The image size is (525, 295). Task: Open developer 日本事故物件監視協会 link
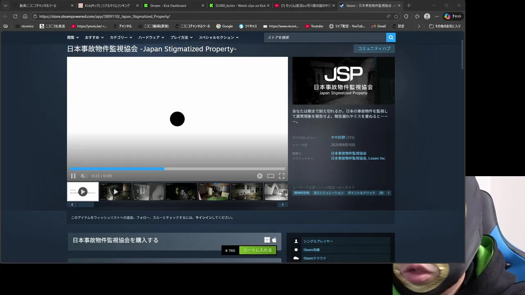[349, 153]
